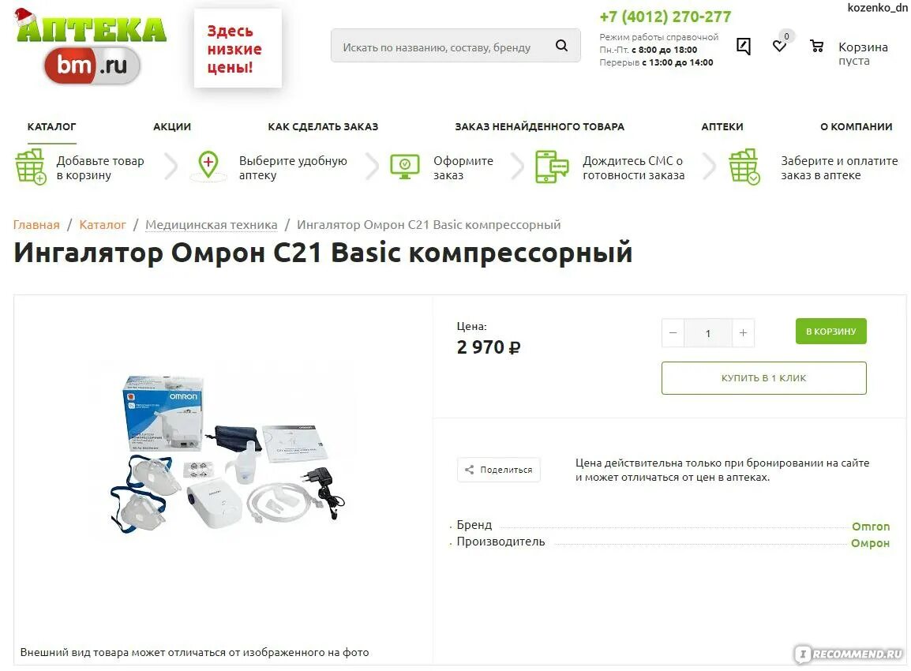
Task: Open the Omron inhaler product photo
Action: (227, 453)
